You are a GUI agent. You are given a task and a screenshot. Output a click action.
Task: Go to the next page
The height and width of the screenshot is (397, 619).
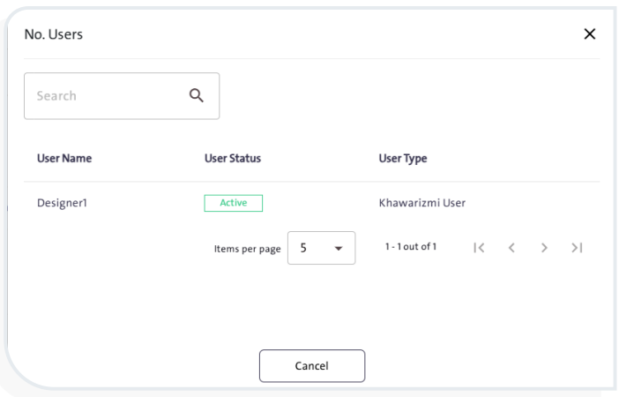coord(544,248)
